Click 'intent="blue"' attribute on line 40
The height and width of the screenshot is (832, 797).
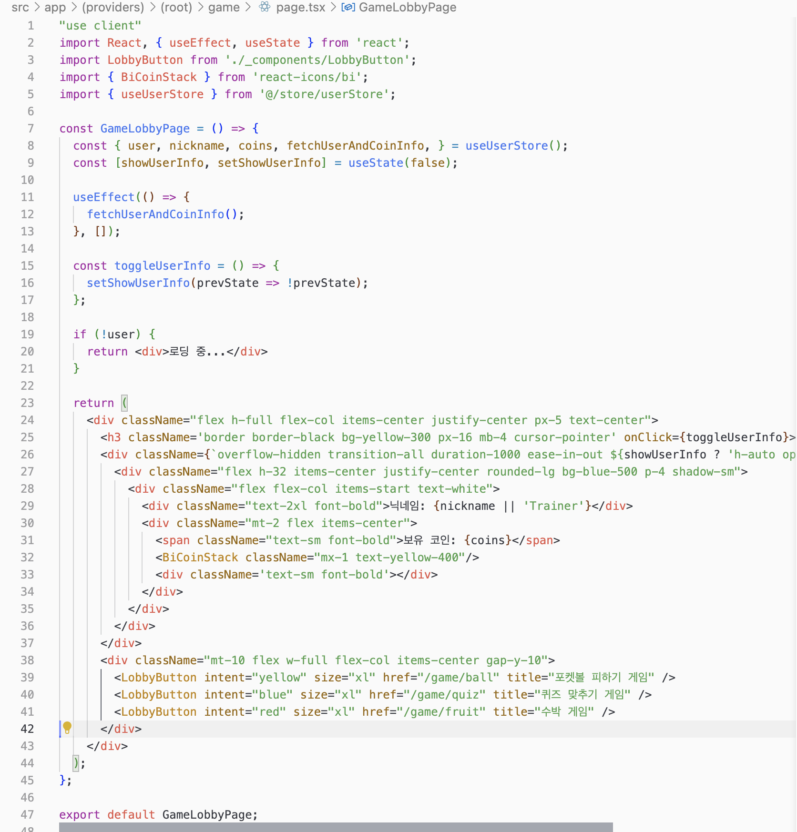248,695
